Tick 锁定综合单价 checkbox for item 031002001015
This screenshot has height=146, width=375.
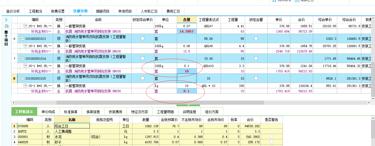[143, 78]
